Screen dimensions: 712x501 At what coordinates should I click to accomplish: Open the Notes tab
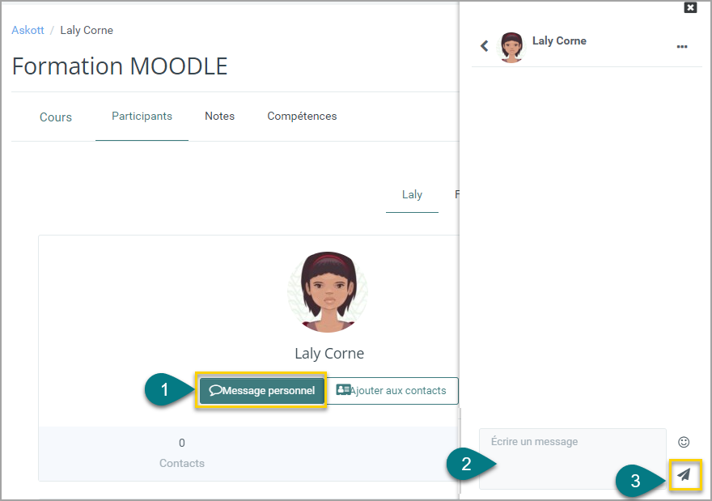[219, 117]
